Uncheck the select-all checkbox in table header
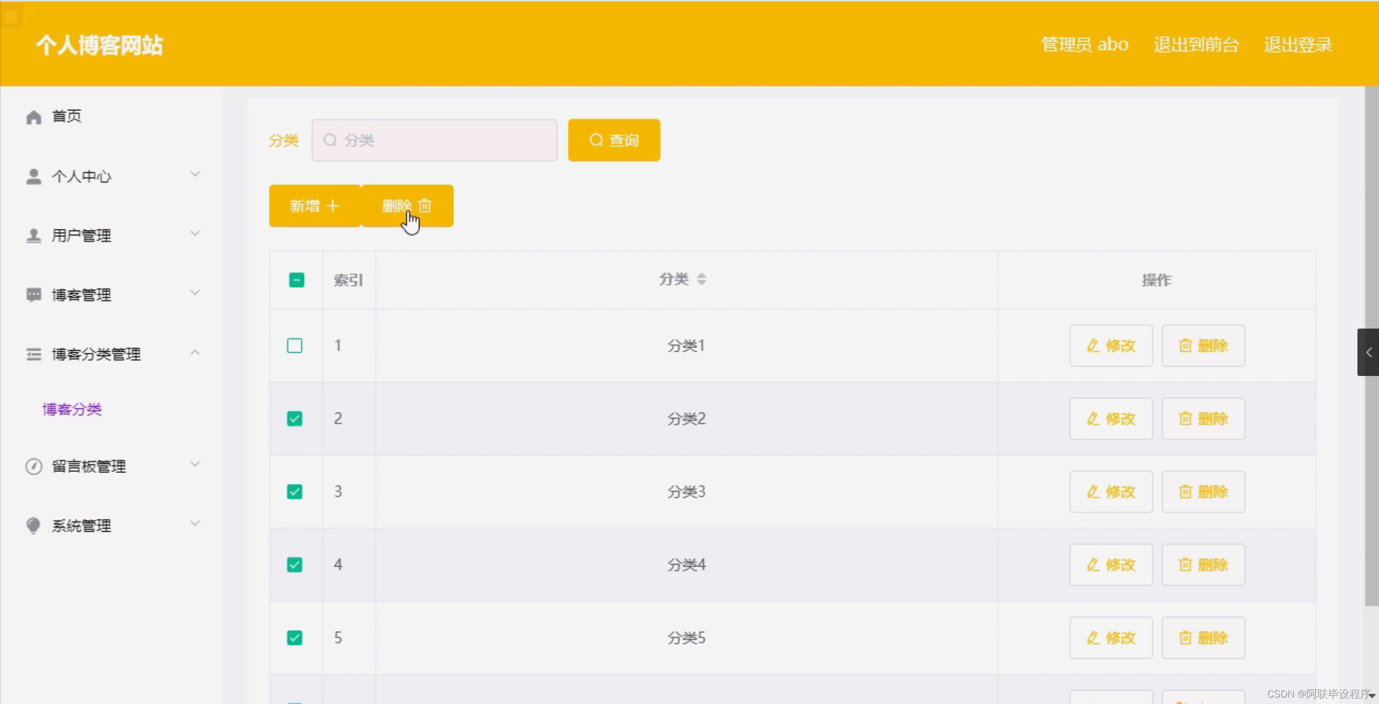The height and width of the screenshot is (704, 1379). coord(296,280)
